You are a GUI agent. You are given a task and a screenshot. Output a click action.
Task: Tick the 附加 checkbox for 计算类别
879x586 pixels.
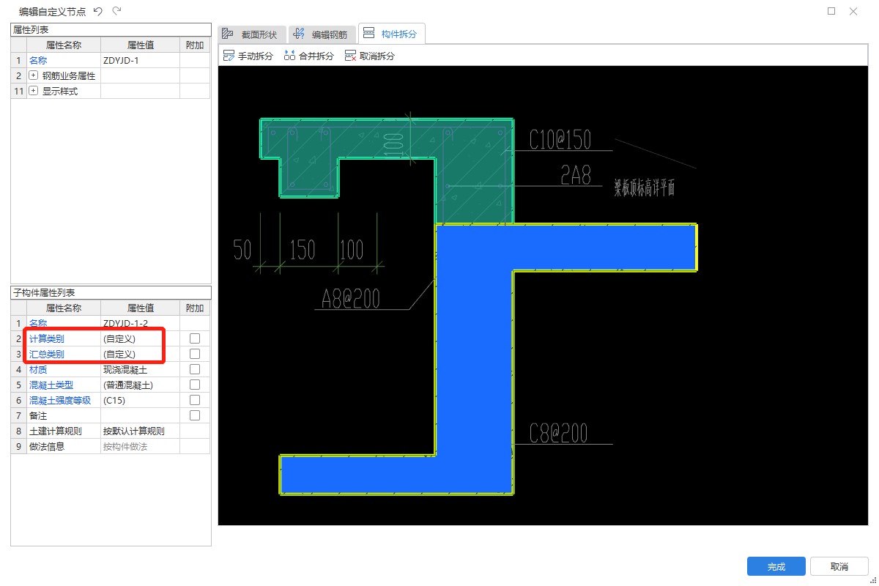(195, 338)
